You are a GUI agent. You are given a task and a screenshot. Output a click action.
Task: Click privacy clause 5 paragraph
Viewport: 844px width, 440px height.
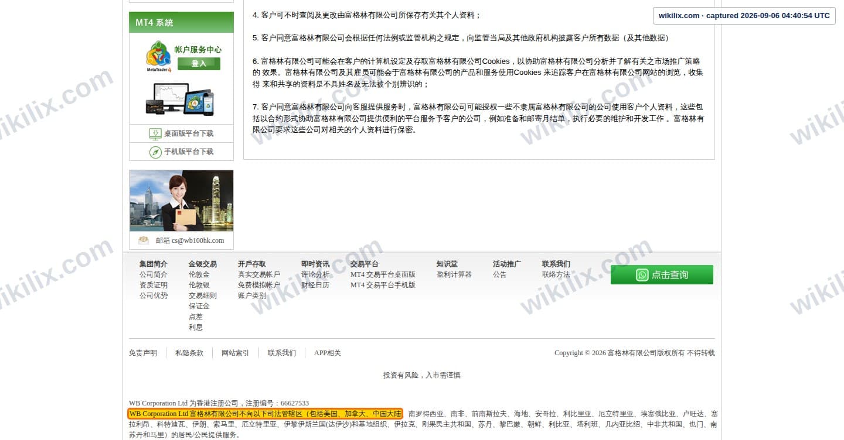point(461,37)
